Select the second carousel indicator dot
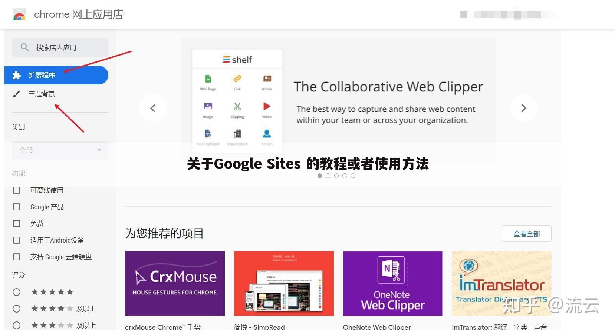The image size is (615, 330). click(328, 176)
